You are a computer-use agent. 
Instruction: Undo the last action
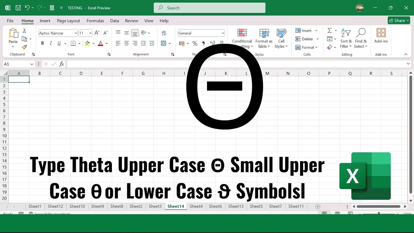tap(27, 8)
